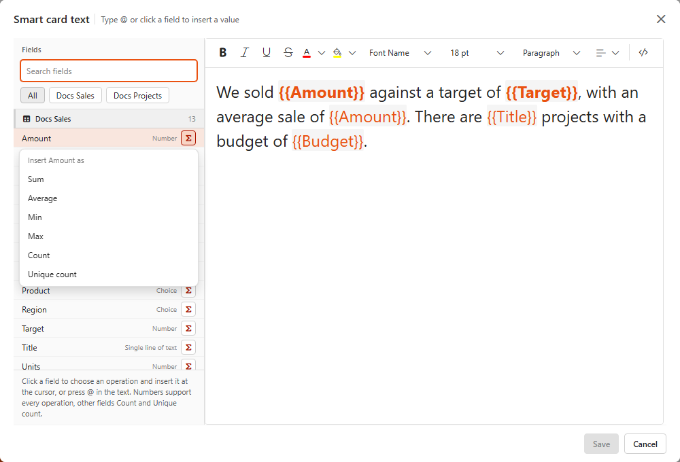
Task: Click the sigma icon for Title
Action: [188, 348]
